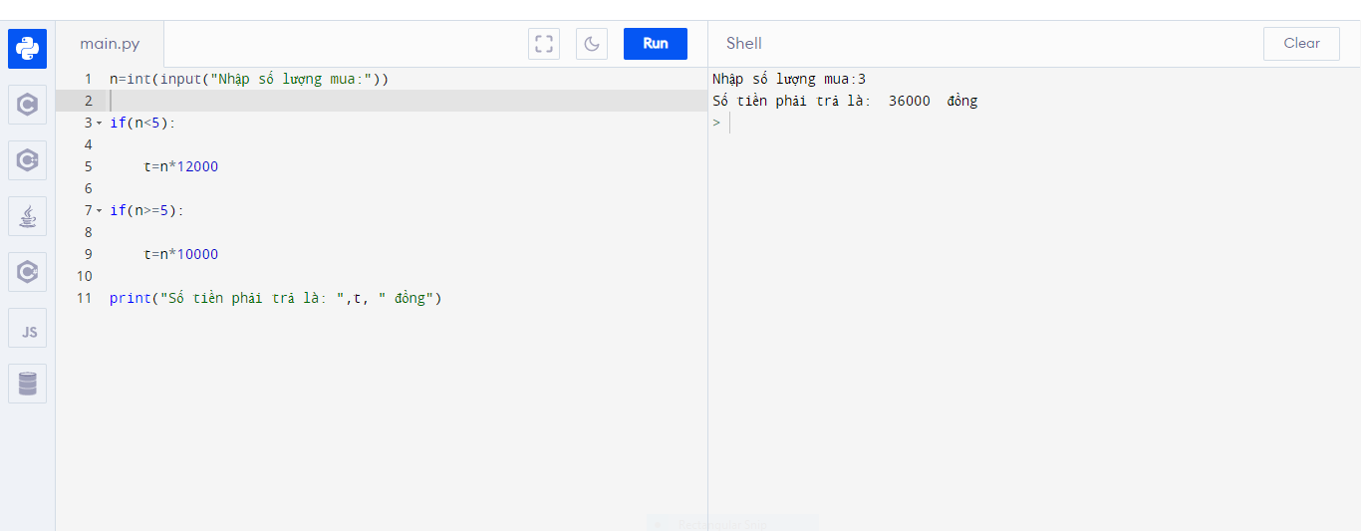
Task: Select the JS JavaScript compiler icon
Action: click(27, 329)
